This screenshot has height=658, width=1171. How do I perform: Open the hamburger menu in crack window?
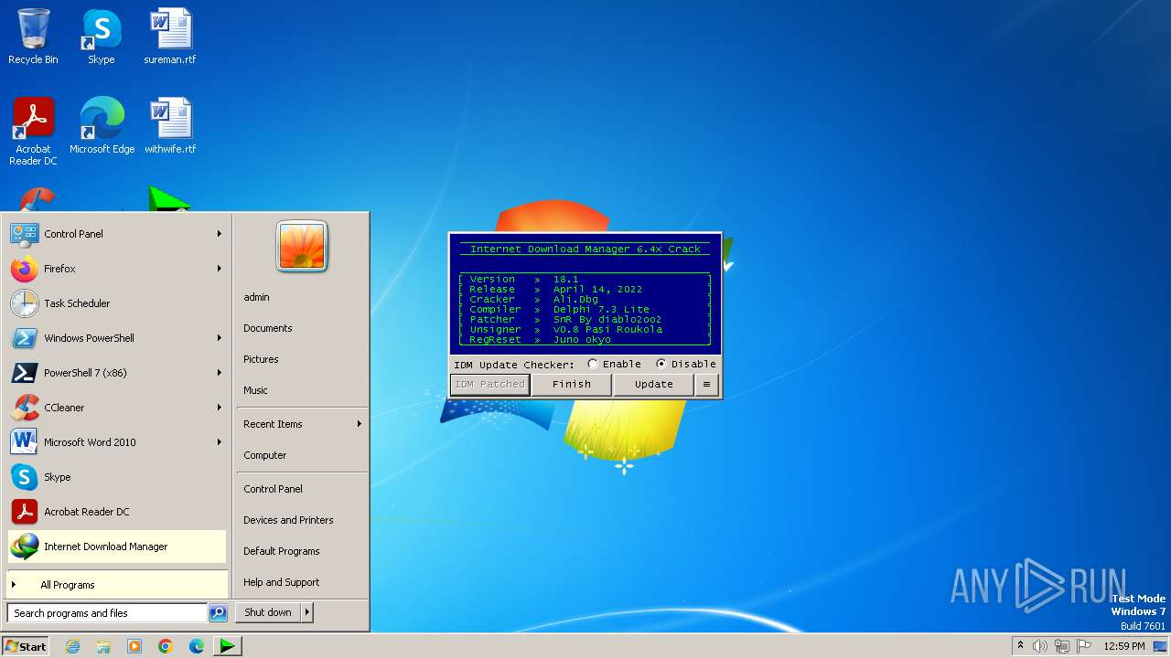(x=706, y=385)
